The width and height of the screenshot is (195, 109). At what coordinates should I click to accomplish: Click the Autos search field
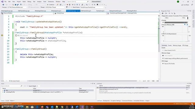(x=11, y=86)
